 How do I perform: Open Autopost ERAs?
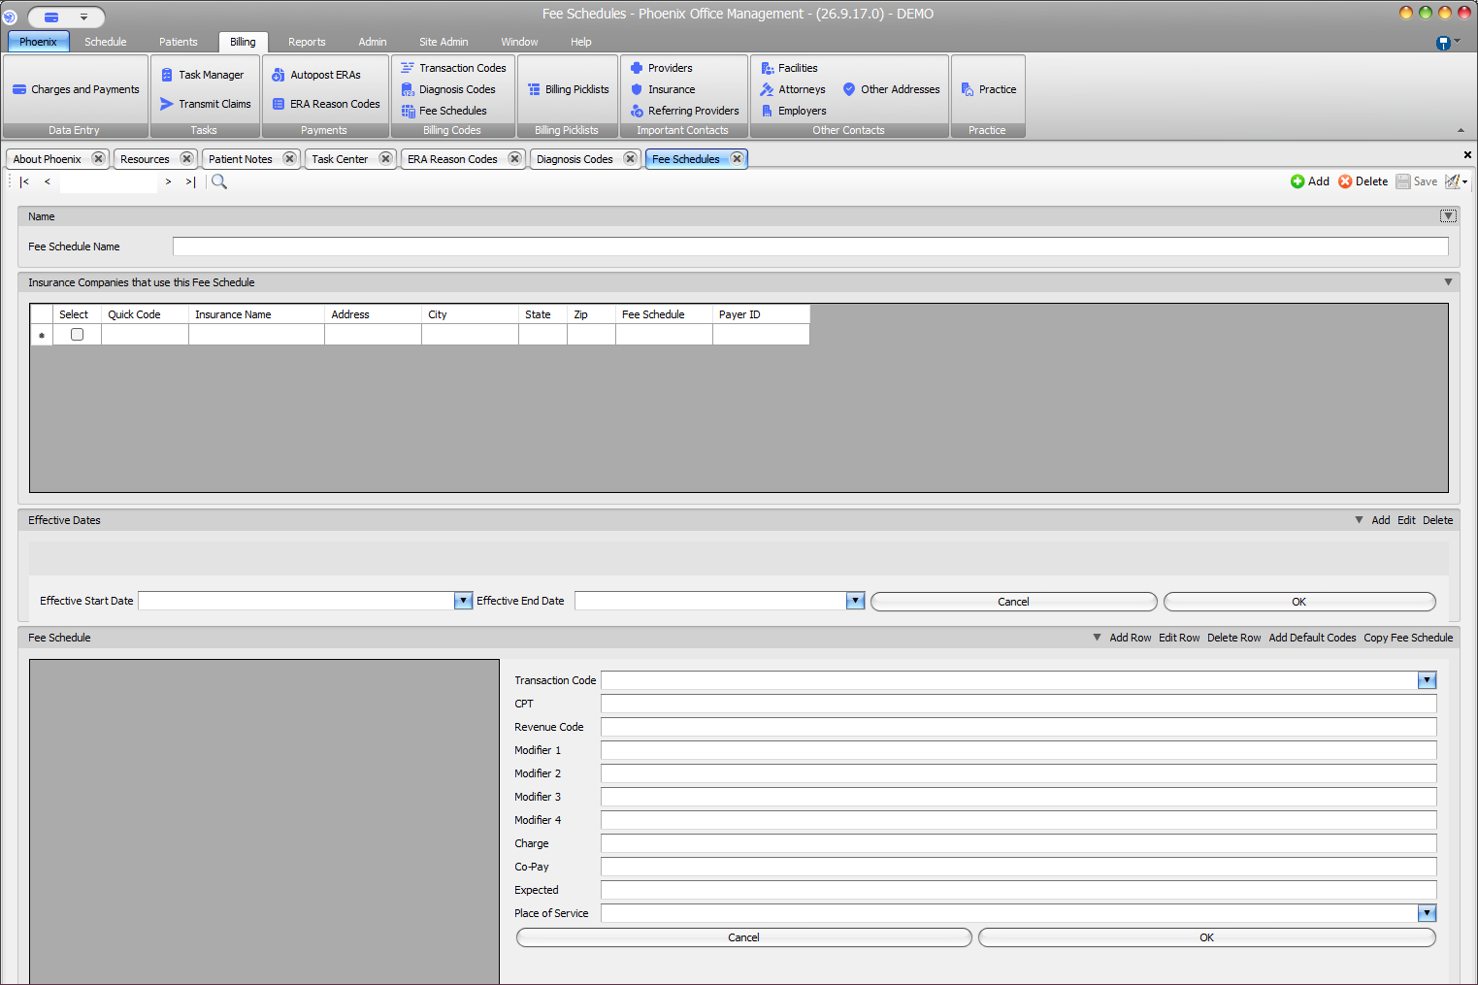point(315,75)
